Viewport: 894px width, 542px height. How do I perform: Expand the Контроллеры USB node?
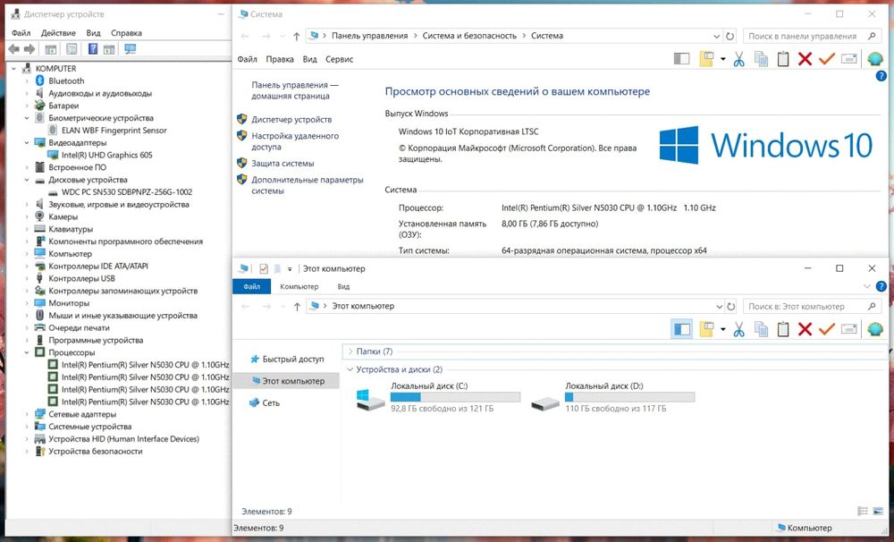tap(26, 278)
